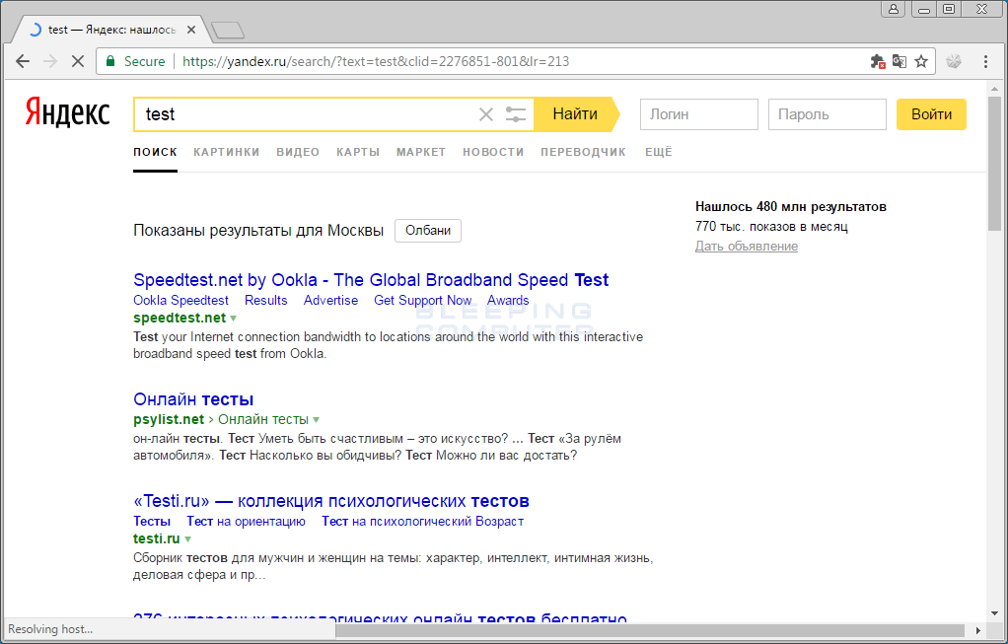This screenshot has width=1008, height=644.
Task: Expand the speedtest.net green arrow menu
Action: coord(234,319)
